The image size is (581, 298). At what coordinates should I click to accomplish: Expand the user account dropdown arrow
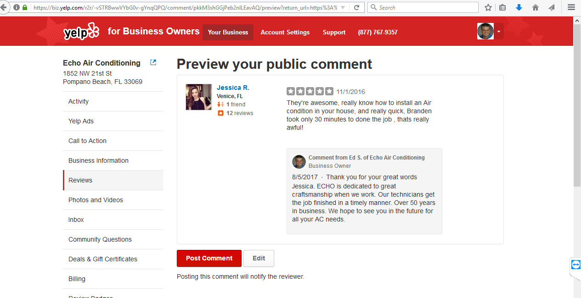499,32
